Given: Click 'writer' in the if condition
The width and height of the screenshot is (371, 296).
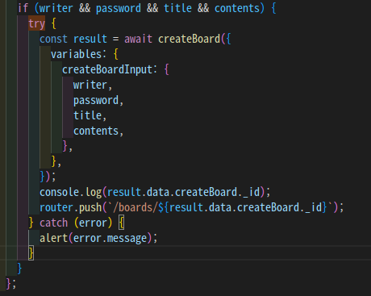Looking at the screenshot, I should point(56,8).
